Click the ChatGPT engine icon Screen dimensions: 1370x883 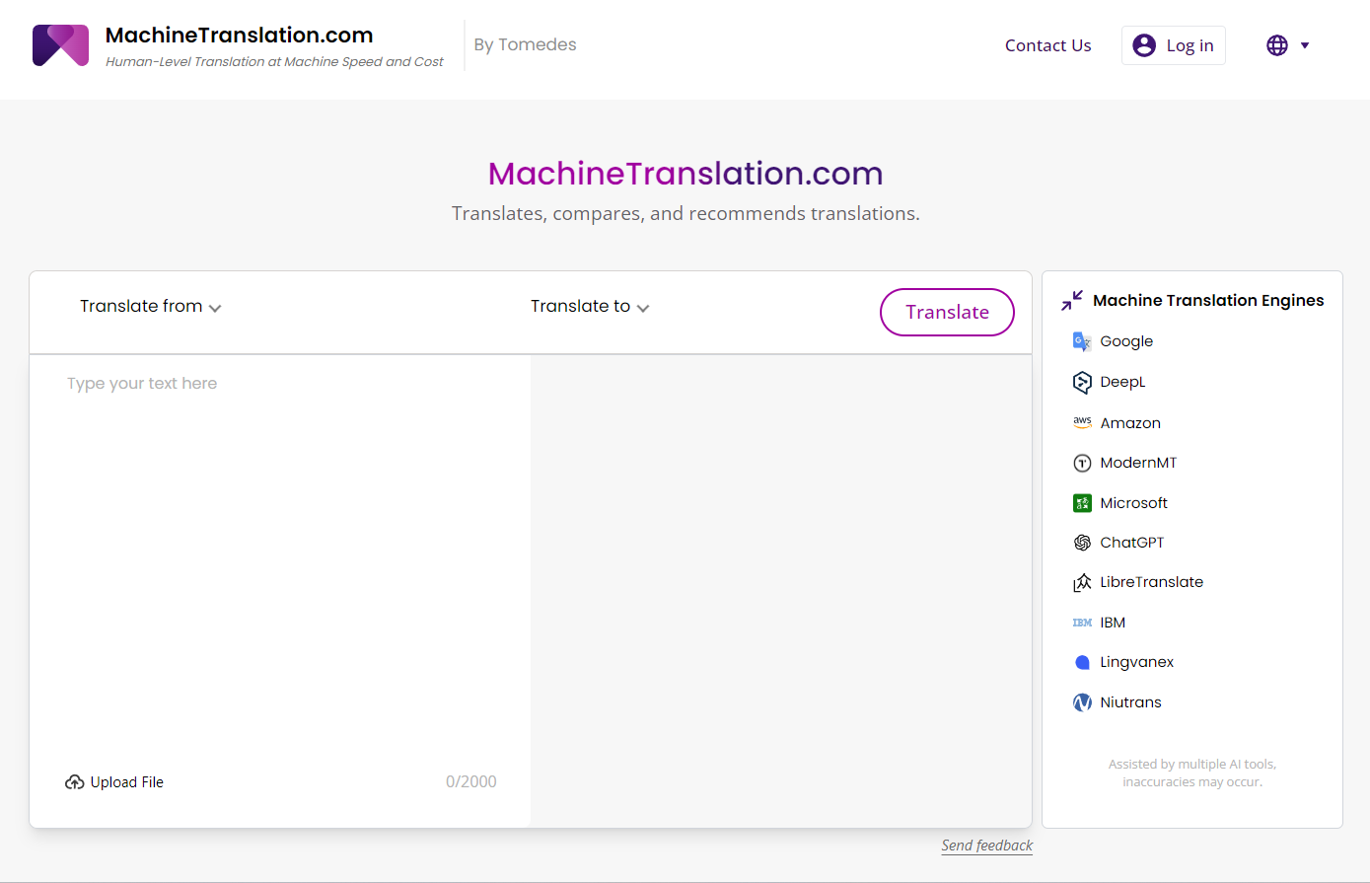(x=1082, y=543)
